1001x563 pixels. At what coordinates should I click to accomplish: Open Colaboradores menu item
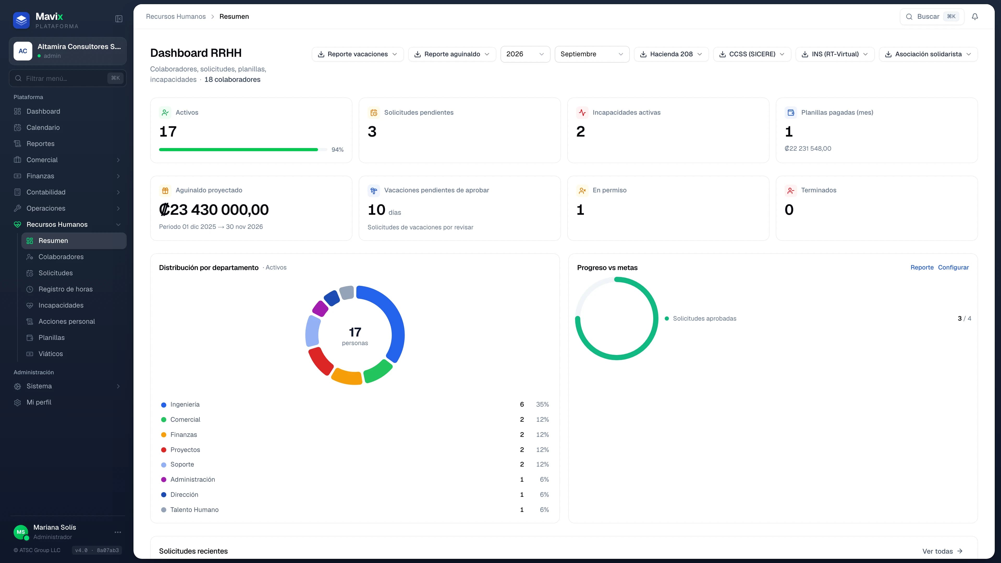74,257
